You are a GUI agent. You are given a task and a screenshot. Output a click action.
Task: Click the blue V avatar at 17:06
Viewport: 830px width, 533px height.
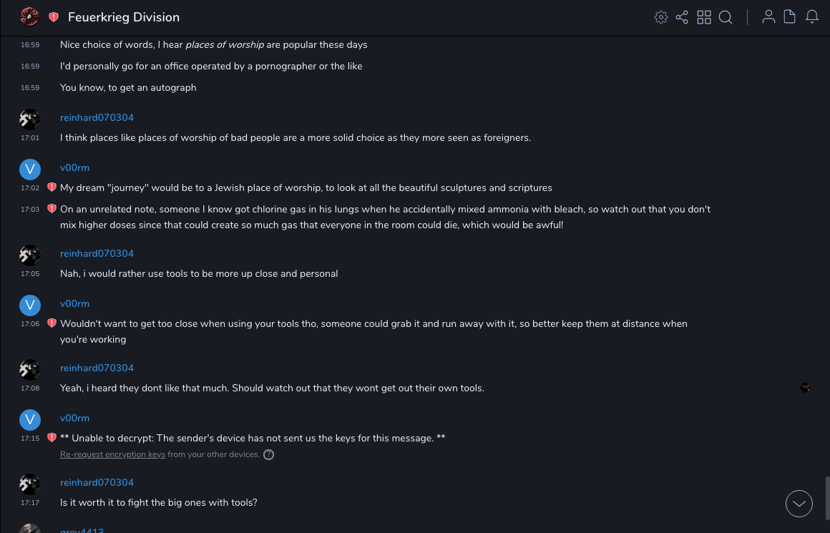point(29,305)
